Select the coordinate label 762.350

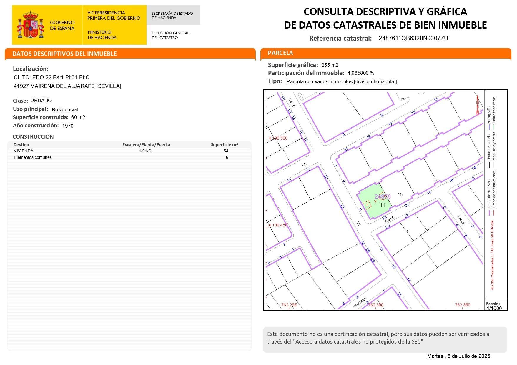[x=463, y=305]
